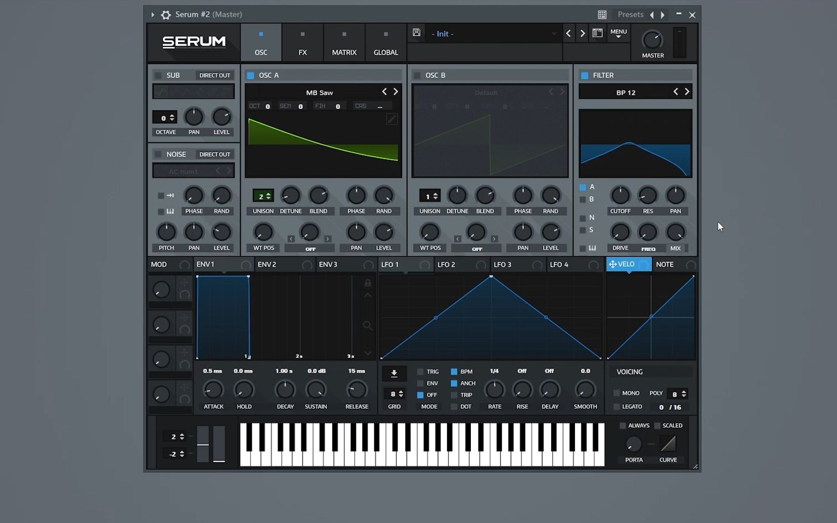Toggle LFO BPM sync checkbox
This screenshot has height=523, width=837.
pyautogui.click(x=454, y=371)
